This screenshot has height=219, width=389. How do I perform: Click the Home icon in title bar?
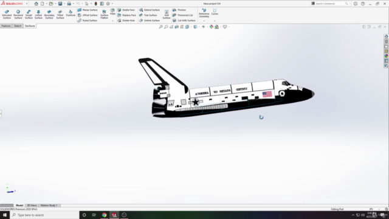tap(36, 4)
